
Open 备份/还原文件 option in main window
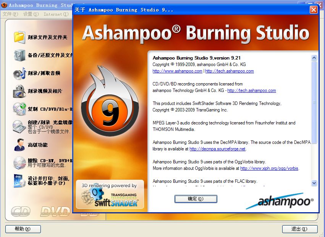point(50,55)
